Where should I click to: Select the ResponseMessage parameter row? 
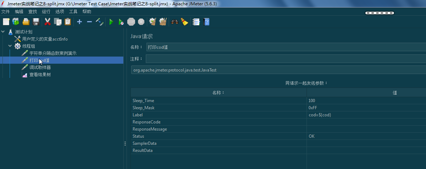pos(219,129)
